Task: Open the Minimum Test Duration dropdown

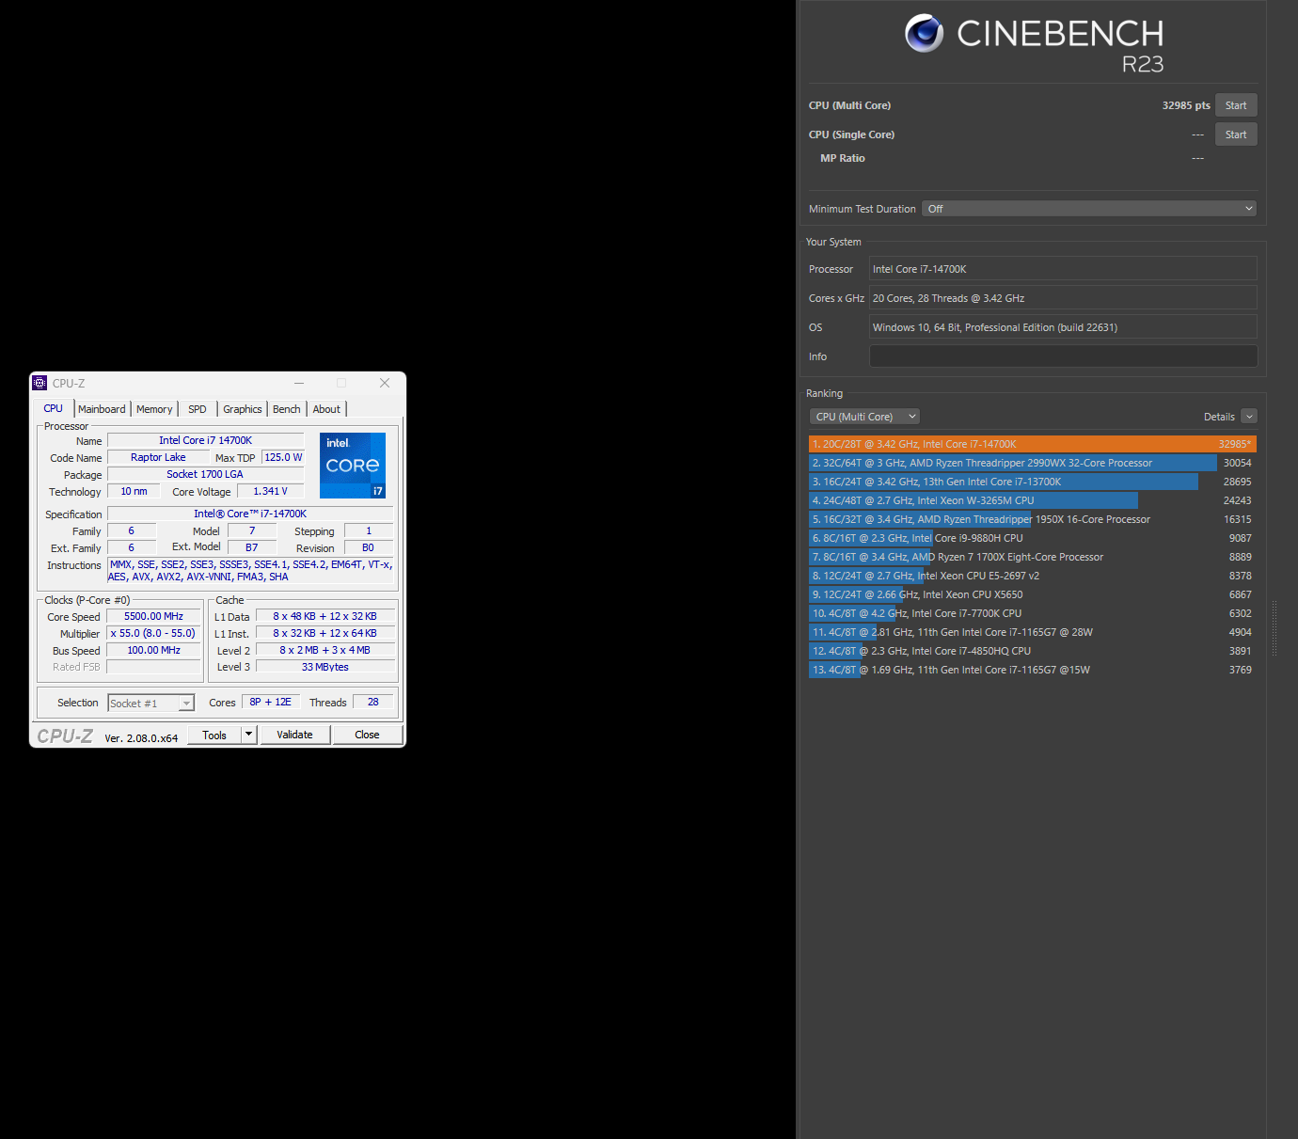Action: point(1089,209)
